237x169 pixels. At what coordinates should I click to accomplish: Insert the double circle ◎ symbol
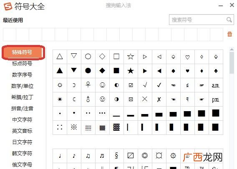click(145, 156)
